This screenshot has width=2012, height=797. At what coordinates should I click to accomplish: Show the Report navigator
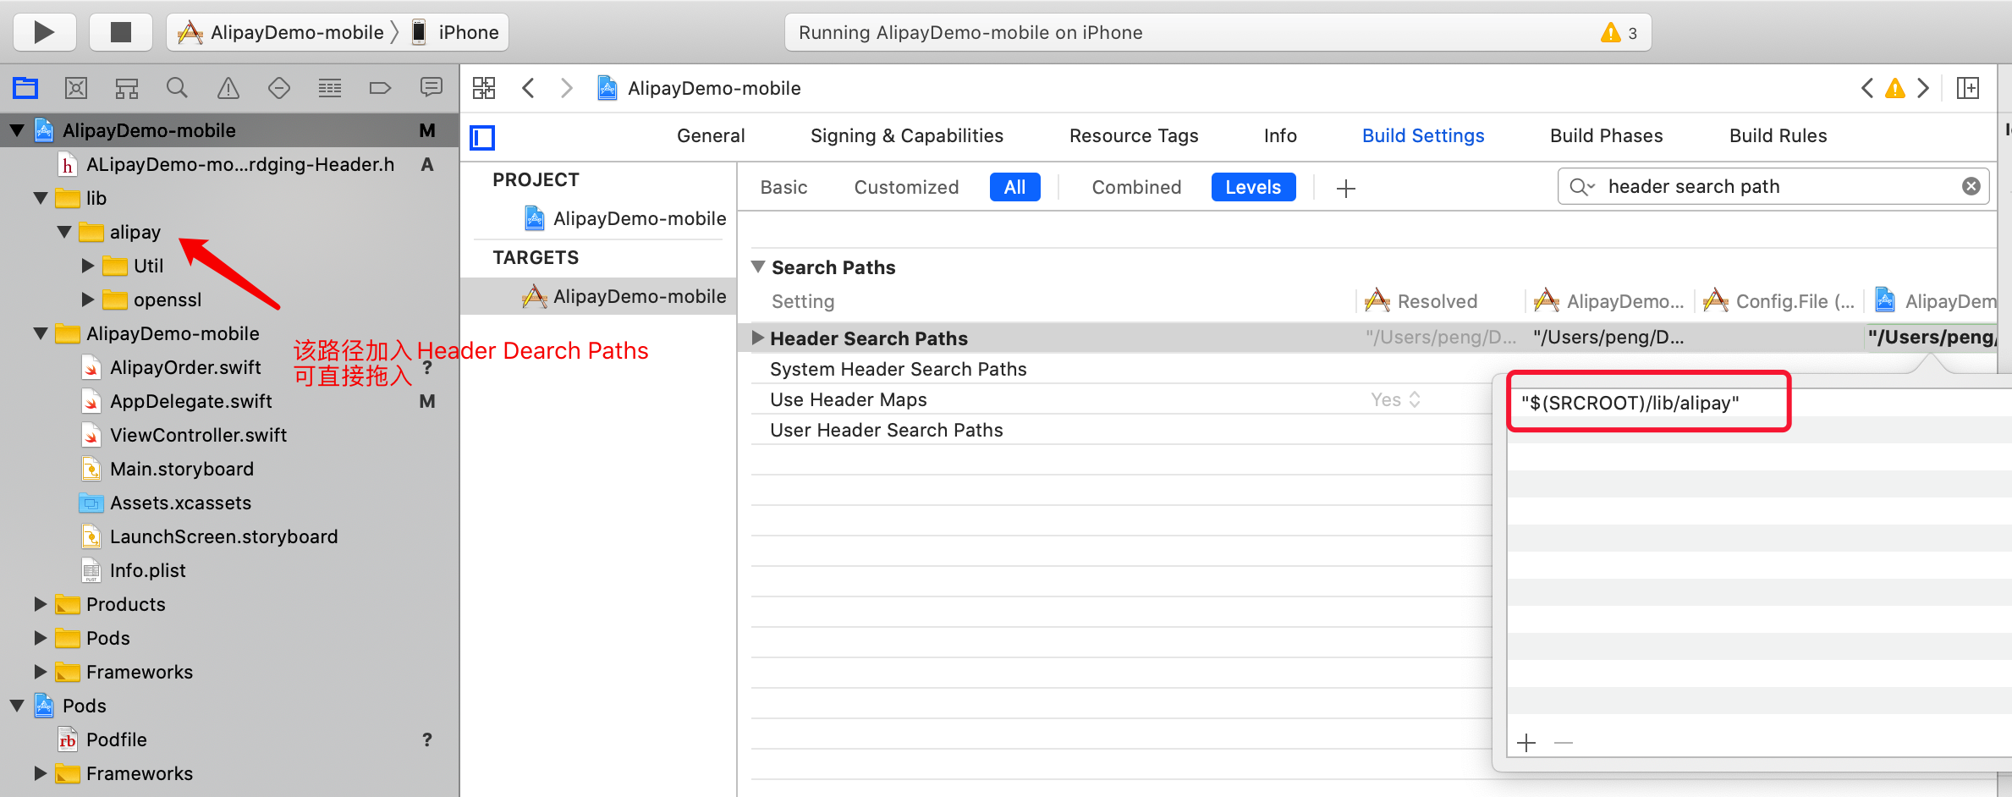[432, 87]
